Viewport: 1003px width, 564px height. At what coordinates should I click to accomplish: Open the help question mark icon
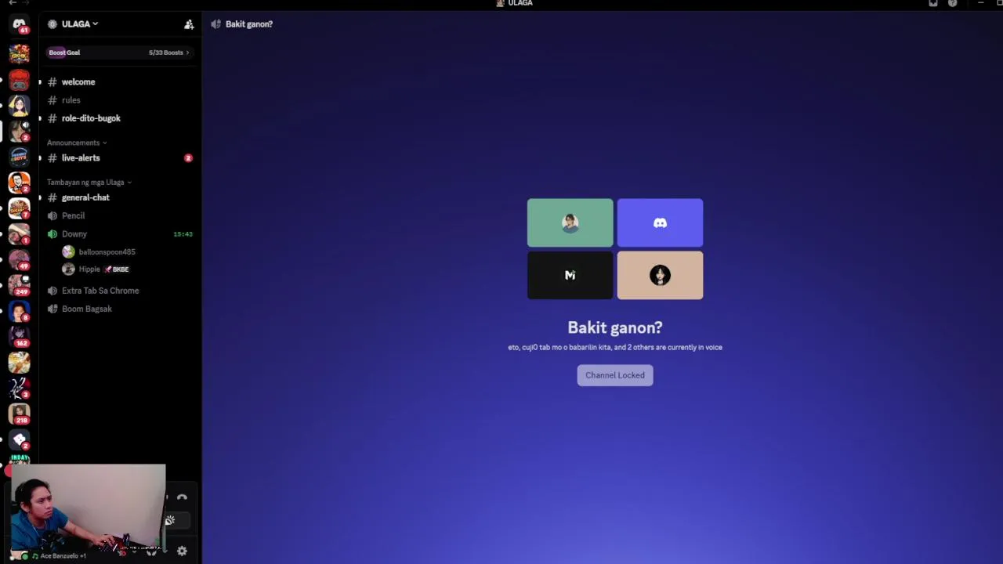click(x=952, y=3)
